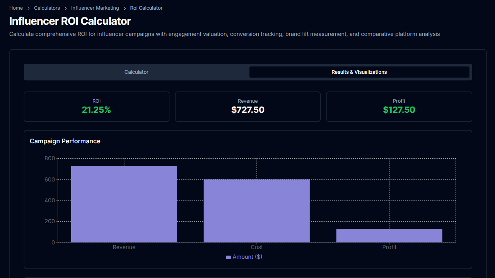Click the chevron after Calculators breadcrumb
The height and width of the screenshot is (278, 495).
pyautogui.click(x=65, y=8)
